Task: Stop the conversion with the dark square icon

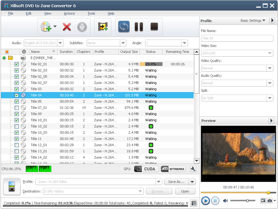Action: coord(154,27)
